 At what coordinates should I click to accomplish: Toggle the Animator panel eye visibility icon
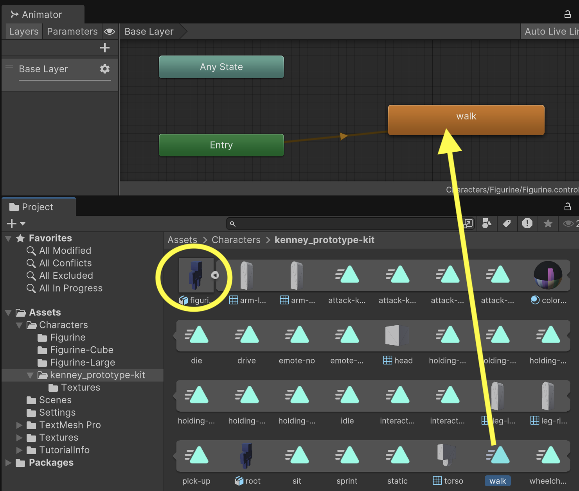[x=110, y=31]
